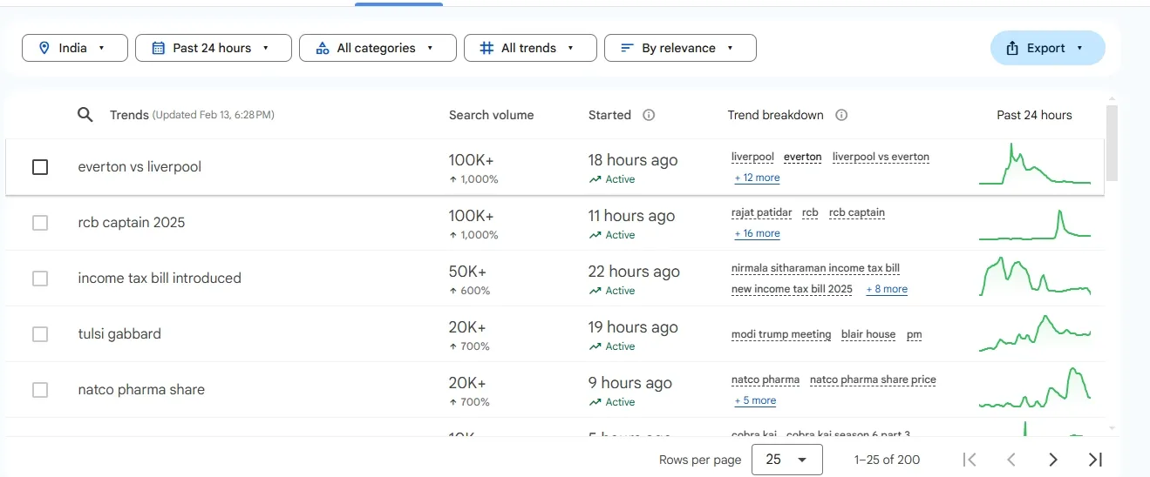1150x477 pixels.
Task: Select the rcb captain 2025 checkbox
Action: (40, 223)
